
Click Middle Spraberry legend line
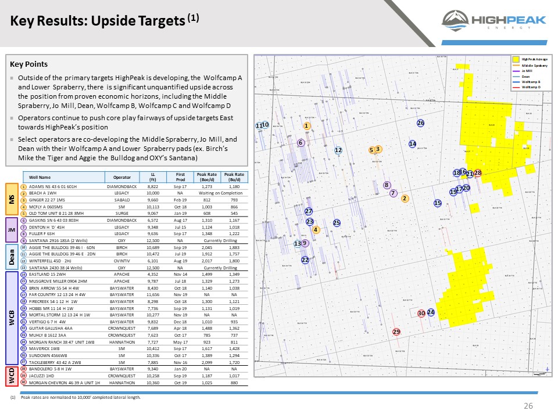(x=516, y=66)
